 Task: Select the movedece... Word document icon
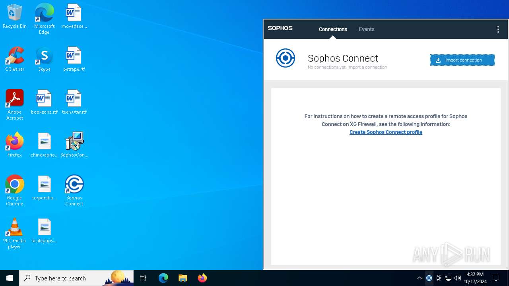[74, 17]
